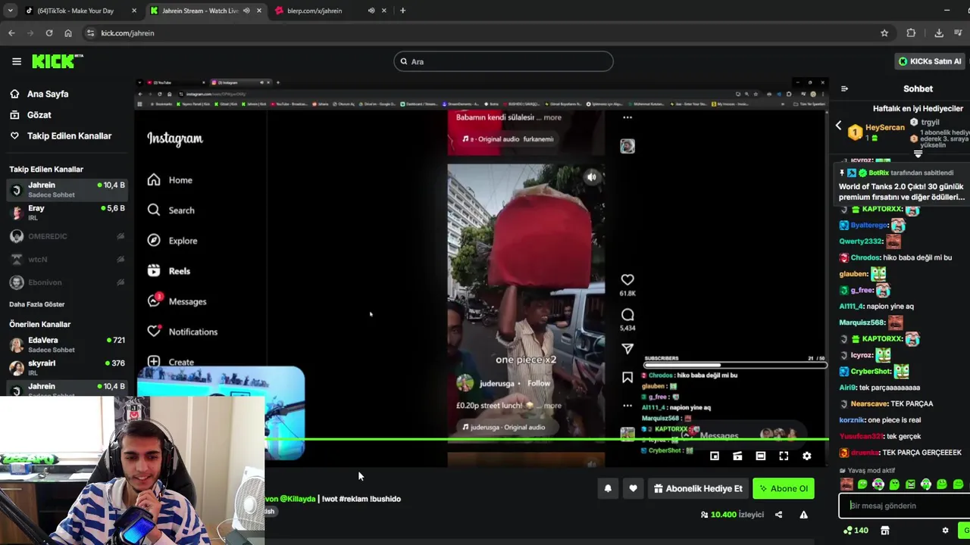Screen dimensions: 970x545
Task: Click previous arrow in gift leaderboard
Action: [838, 126]
